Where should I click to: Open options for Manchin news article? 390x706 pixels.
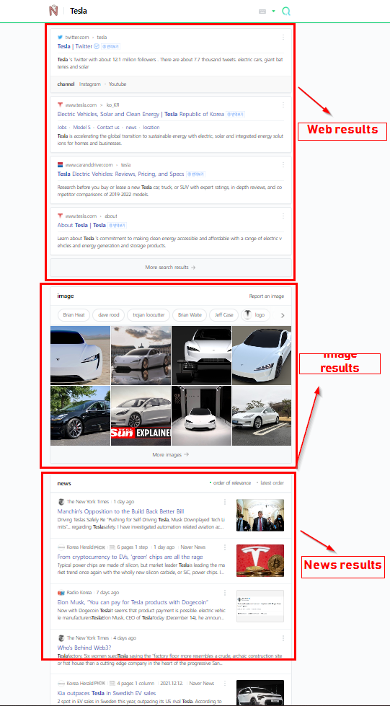[x=225, y=502]
